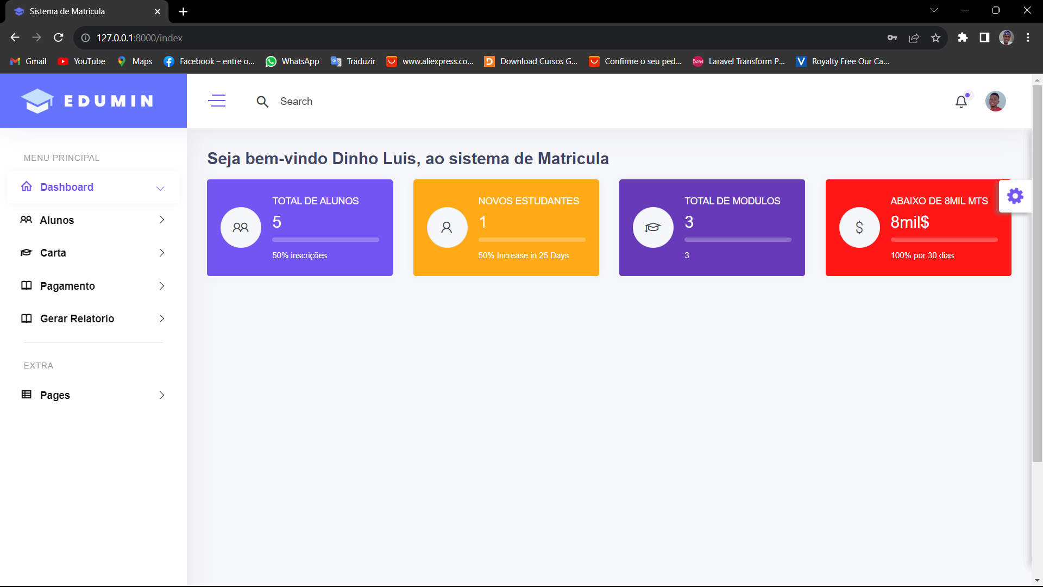1043x587 pixels.
Task: Click the dollar sign icon on red card
Action: [x=859, y=228]
